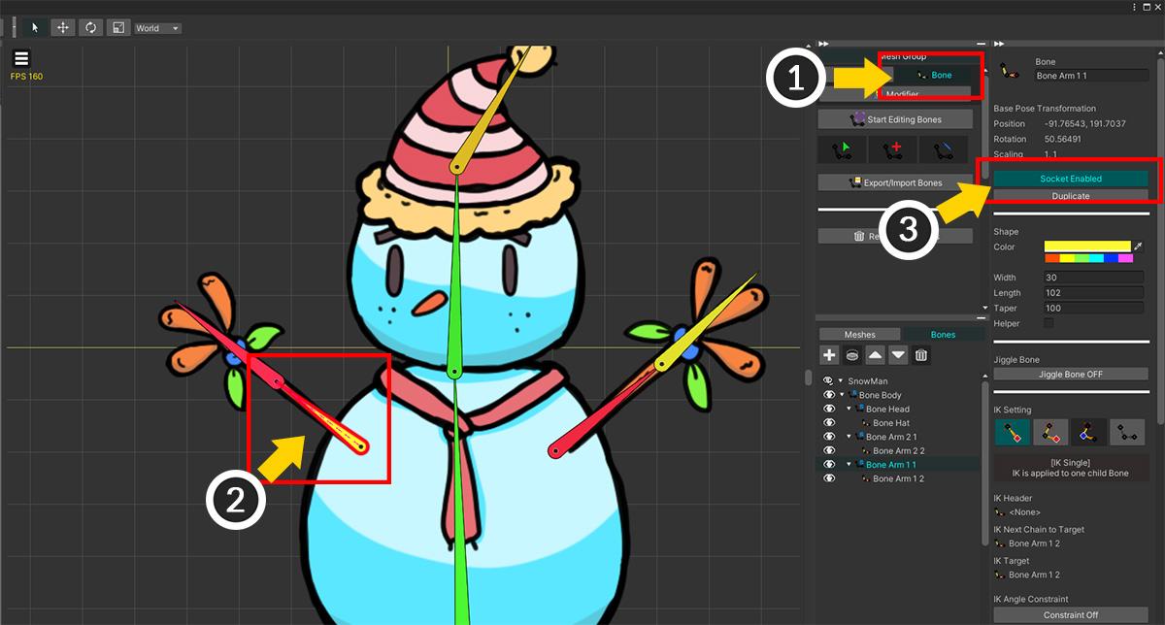Collapse the Bone Head tree node
Screen dimensions: 1165x625
tap(849, 409)
